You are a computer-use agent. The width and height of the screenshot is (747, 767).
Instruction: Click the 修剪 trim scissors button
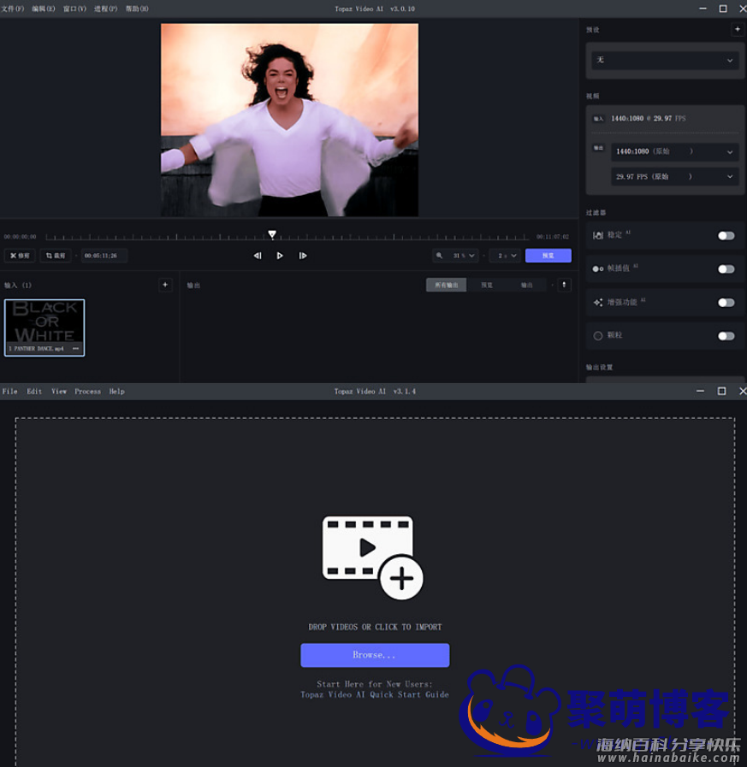pos(20,256)
